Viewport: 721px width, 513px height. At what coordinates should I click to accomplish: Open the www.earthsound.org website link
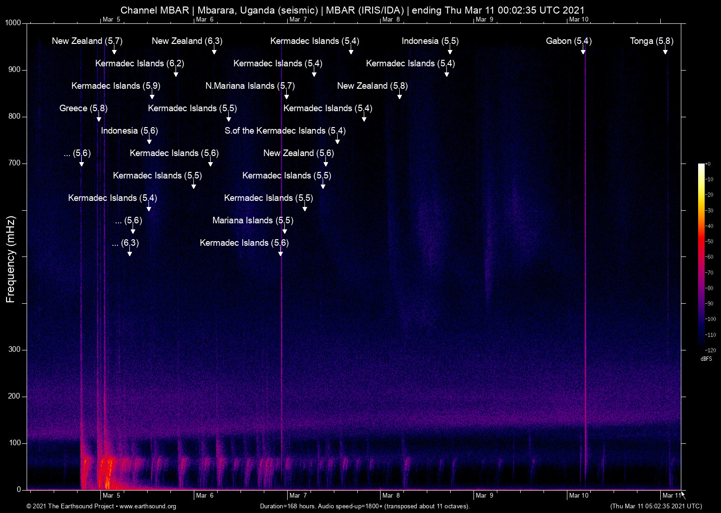click(147, 506)
